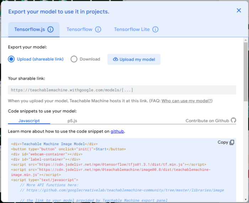
Task: Open the Who can use my model? link
Action: pos(186,101)
